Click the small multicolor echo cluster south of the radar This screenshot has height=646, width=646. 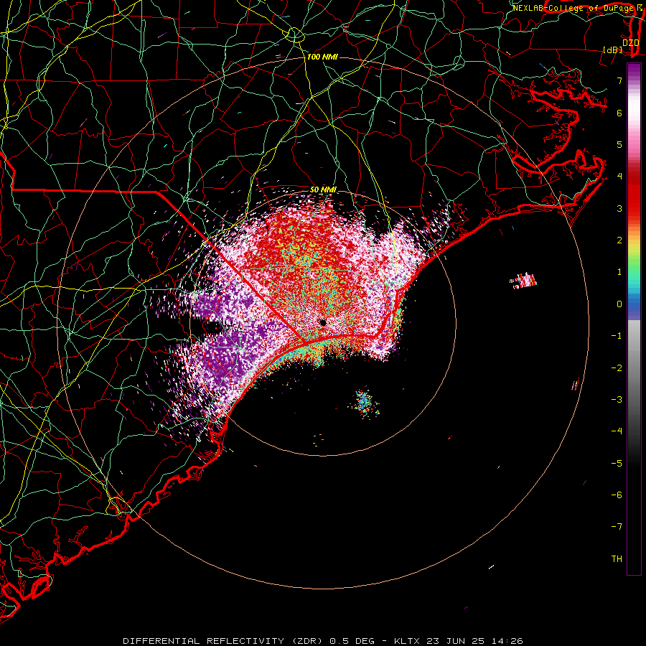coord(364,403)
